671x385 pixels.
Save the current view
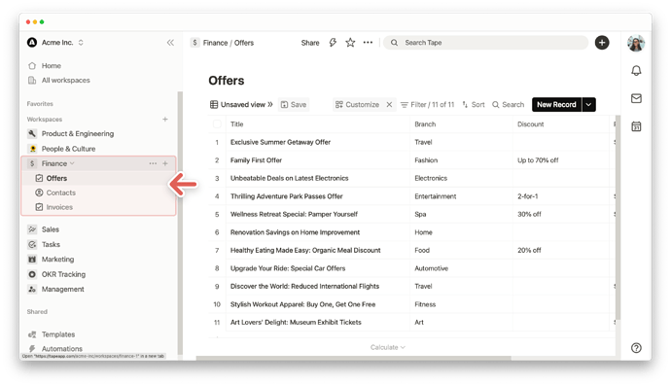294,105
